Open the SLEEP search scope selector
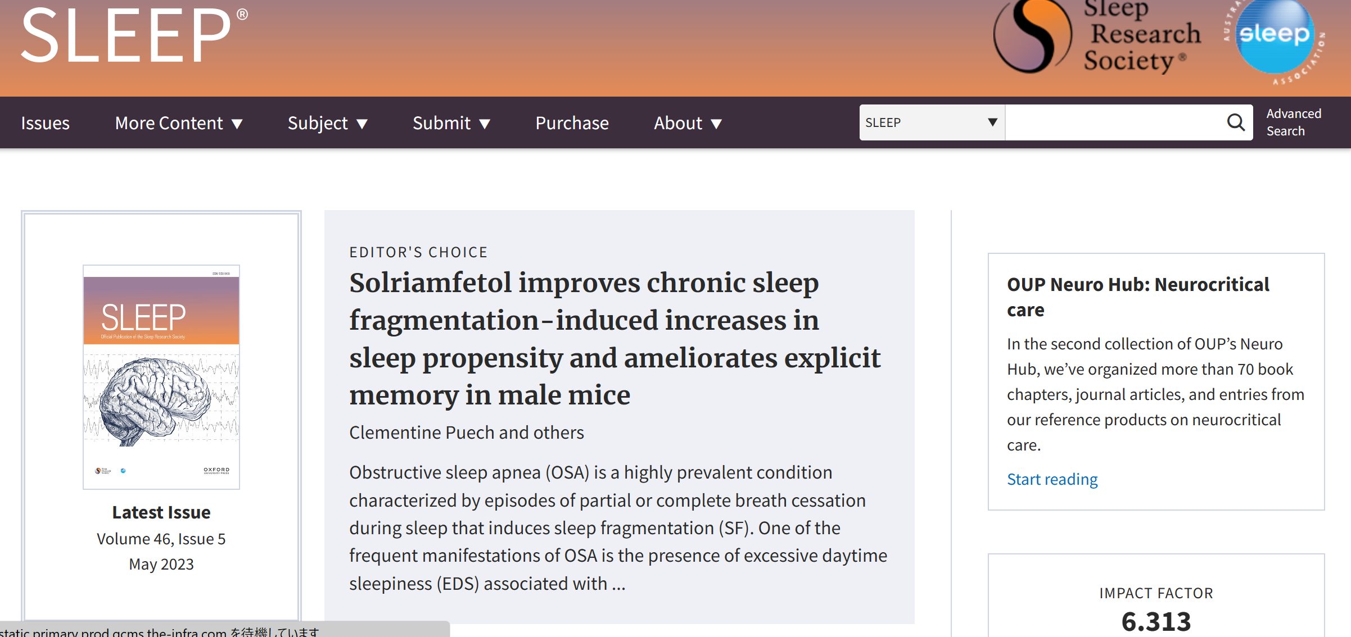The height and width of the screenshot is (637, 1351). click(931, 122)
